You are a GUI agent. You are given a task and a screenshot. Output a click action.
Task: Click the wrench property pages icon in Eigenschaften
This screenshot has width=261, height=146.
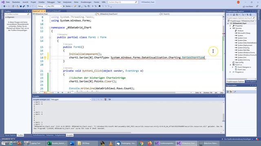(x=235, y=92)
